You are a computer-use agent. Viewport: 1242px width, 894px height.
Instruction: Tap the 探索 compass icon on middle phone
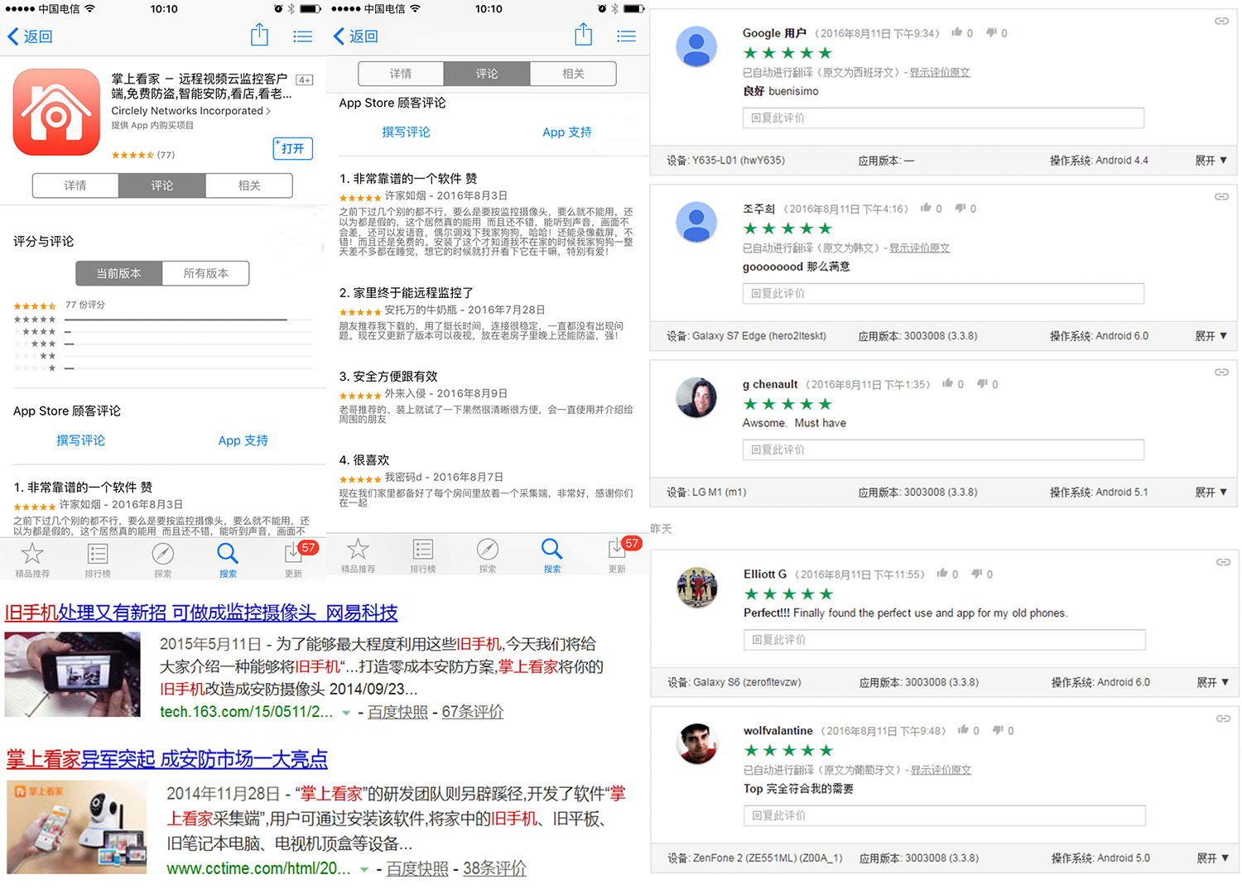488,549
